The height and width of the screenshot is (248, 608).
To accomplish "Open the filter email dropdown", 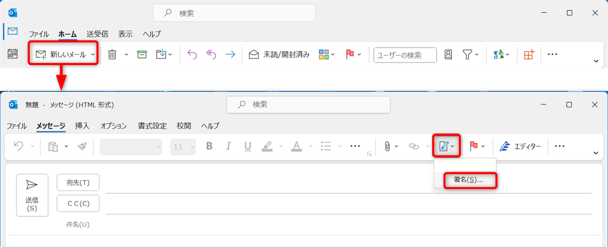I will click(x=470, y=55).
